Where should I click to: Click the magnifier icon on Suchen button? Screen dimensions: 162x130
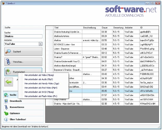click(x=8, y=51)
